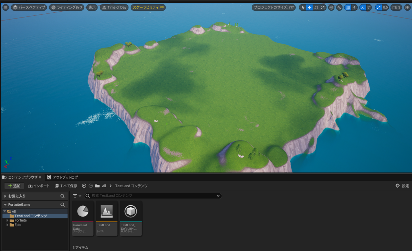
Task: Click the folder icon in the path bar
Action: pyautogui.click(x=98, y=186)
